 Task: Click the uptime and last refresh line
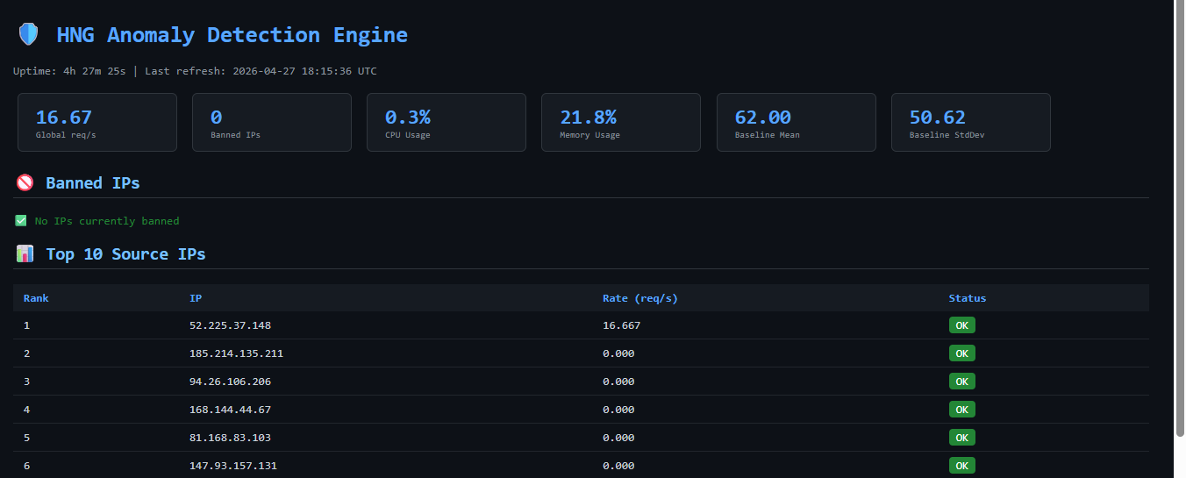(x=195, y=71)
